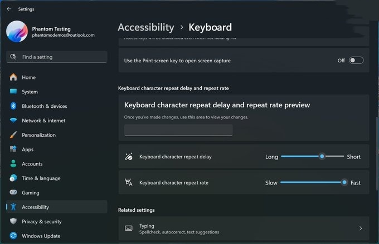This screenshot has width=379, height=244.
Task: Click the Privacy & security shield icon
Action: pyautogui.click(x=13, y=221)
